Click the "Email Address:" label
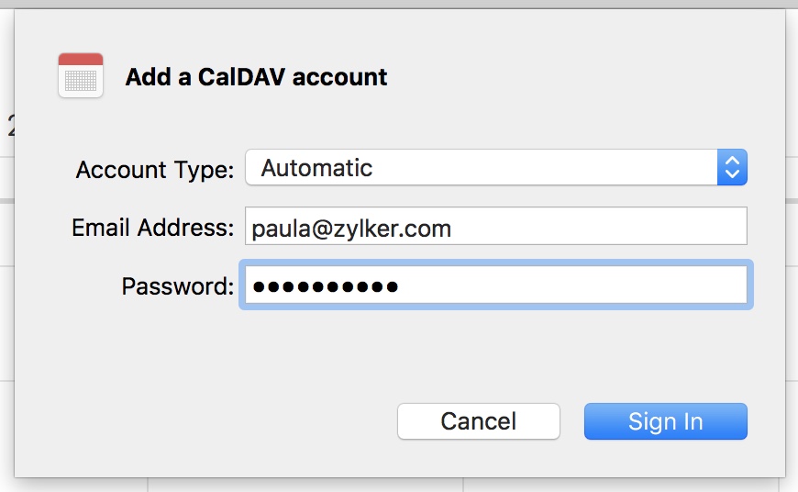The height and width of the screenshot is (492, 798). [153, 228]
